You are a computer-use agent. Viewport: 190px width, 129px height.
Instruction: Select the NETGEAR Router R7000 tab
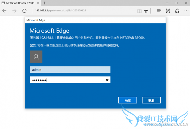pyautogui.click(x=20, y=3)
